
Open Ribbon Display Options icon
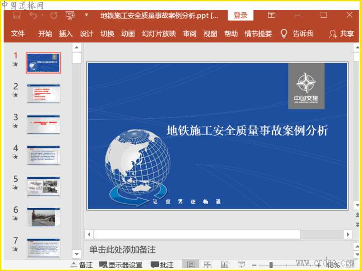click(272, 15)
